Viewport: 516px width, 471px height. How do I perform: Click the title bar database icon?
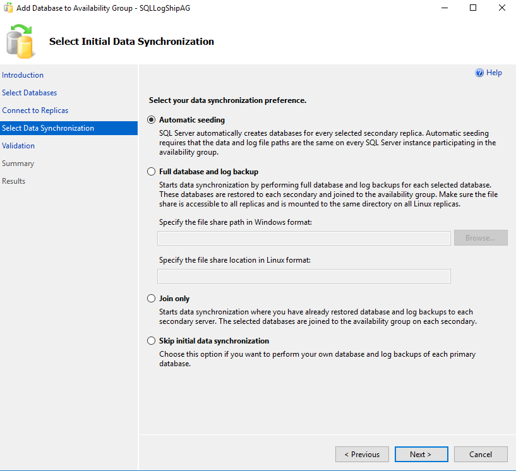[x=8, y=8]
